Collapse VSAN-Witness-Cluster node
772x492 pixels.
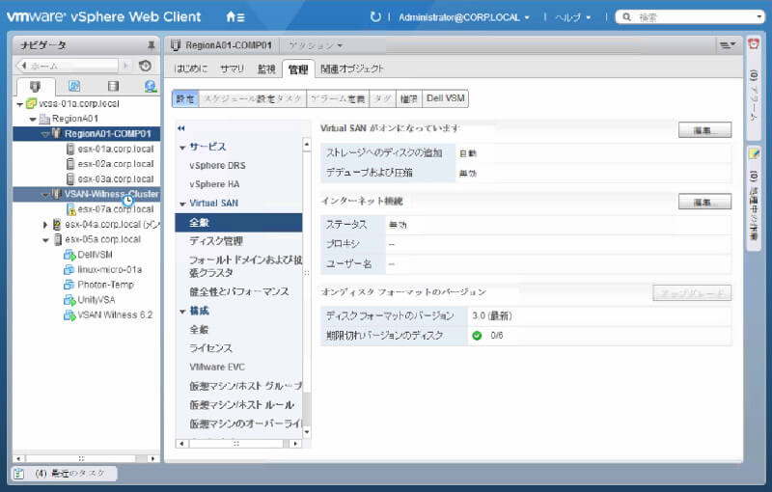pyautogui.click(x=45, y=194)
